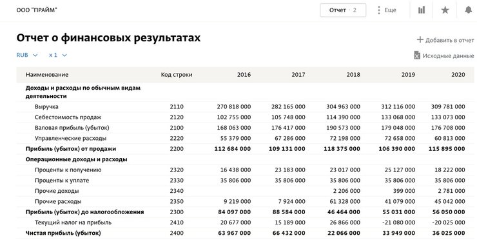
Task: Click cell value 114 390 000
Action: [x=343, y=117]
